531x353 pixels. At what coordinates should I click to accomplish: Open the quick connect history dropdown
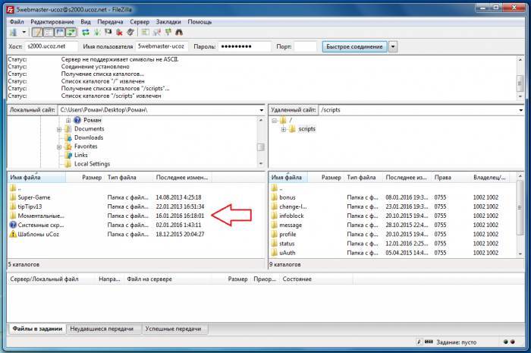(x=393, y=47)
